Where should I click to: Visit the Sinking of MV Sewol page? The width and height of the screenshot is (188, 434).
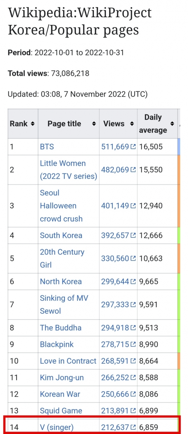coord(64,304)
